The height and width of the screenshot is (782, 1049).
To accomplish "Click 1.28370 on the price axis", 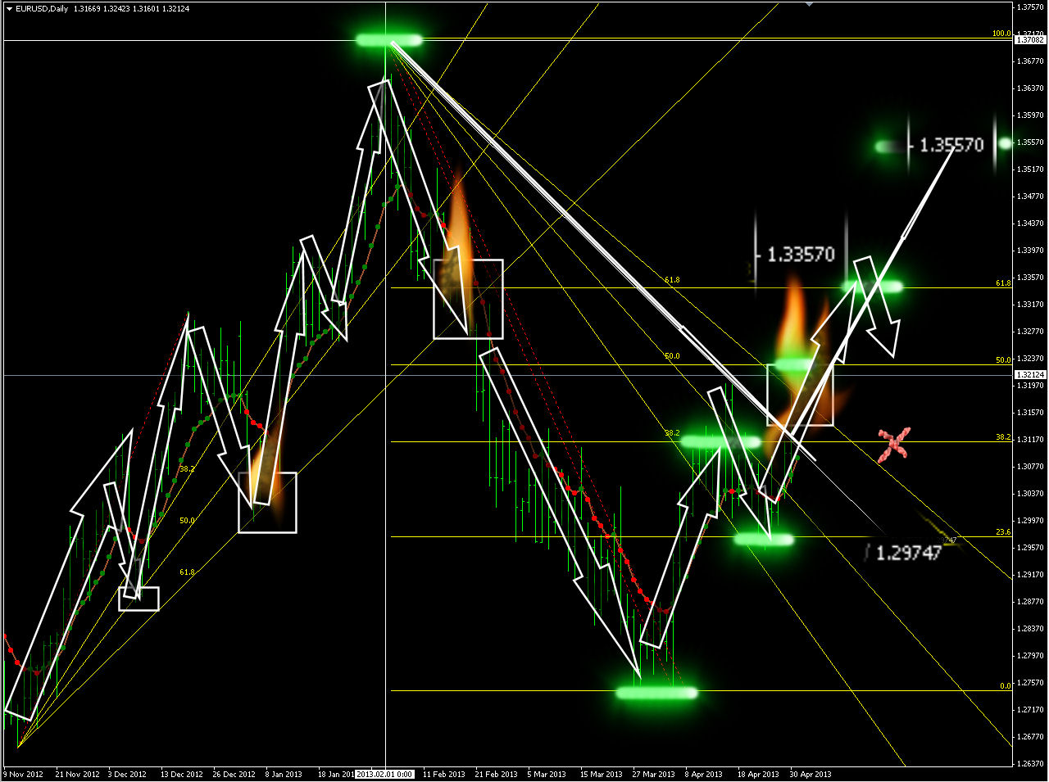I will point(1032,629).
